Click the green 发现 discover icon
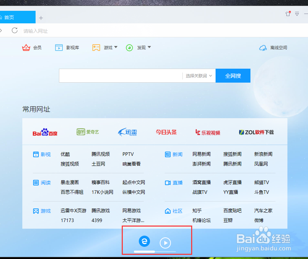Image resolution: width=308 pixels, height=259 pixels. 129,48
